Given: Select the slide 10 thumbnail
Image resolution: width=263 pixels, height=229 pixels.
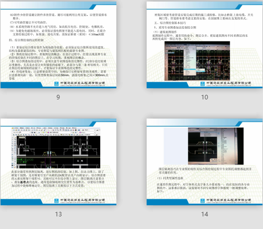Looking at the screenshot, I should tap(205, 45).
